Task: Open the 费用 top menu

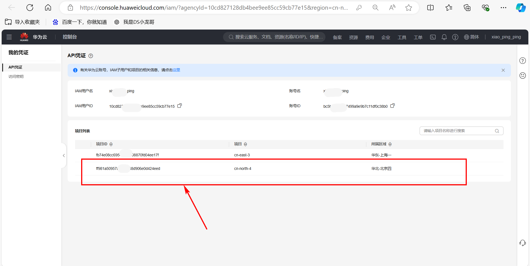Action: click(x=369, y=37)
